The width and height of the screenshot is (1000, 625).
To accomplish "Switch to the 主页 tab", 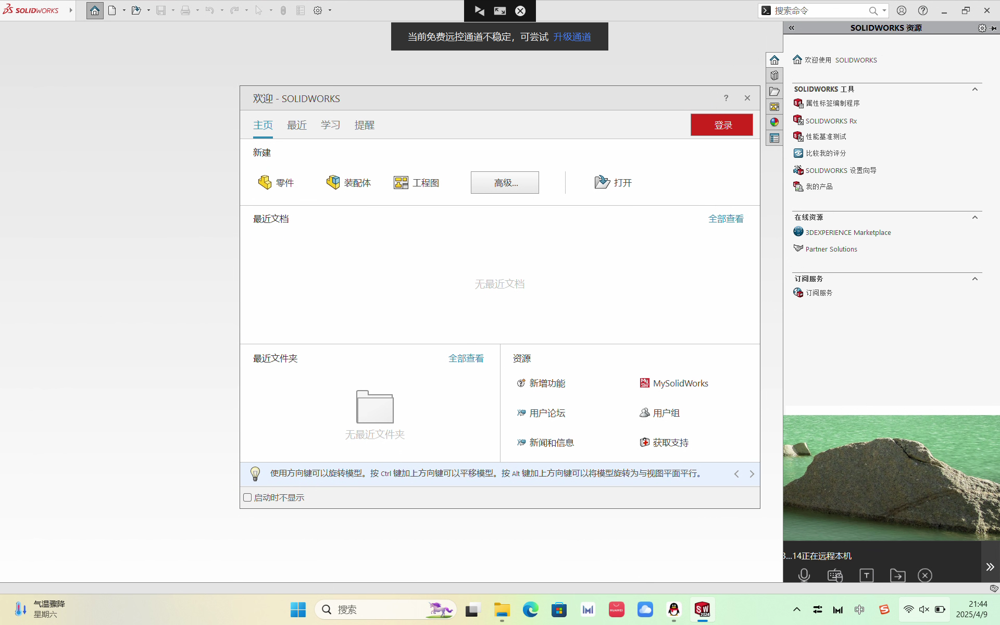I will [x=263, y=125].
